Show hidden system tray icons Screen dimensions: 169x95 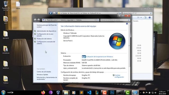point(140,93)
